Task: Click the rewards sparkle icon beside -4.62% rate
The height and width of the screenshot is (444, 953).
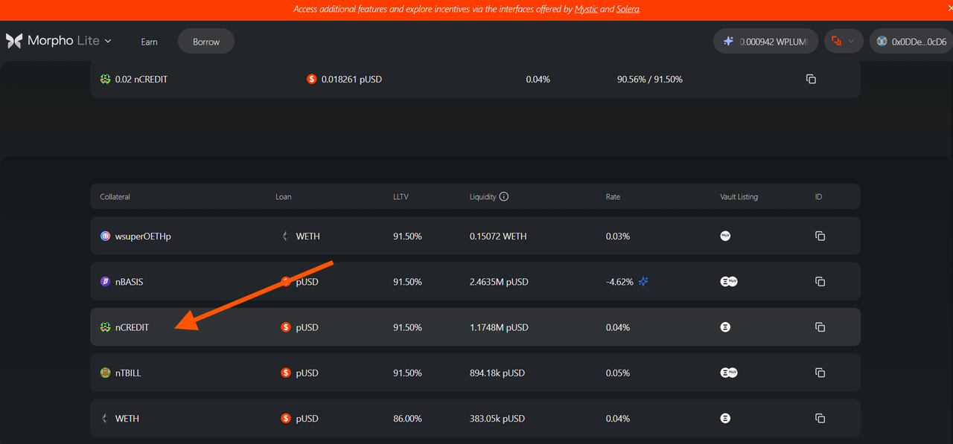Action: [x=643, y=282]
